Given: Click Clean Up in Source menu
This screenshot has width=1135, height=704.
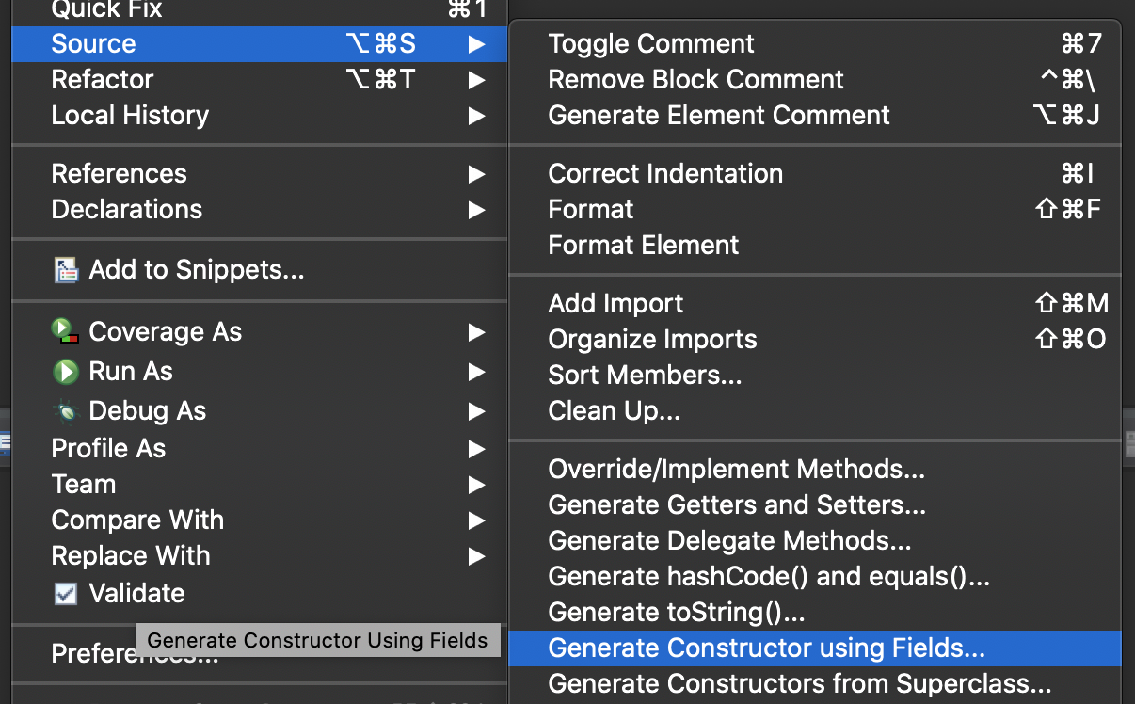Looking at the screenshot, I should pyautogui.click(x=614, y=411).
